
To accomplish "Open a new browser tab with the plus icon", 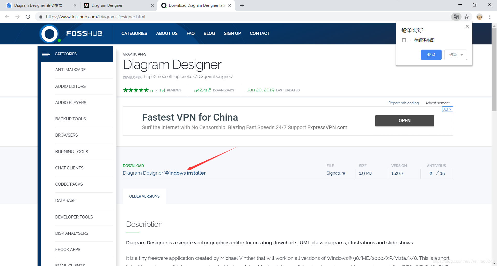I will [242, 5].
